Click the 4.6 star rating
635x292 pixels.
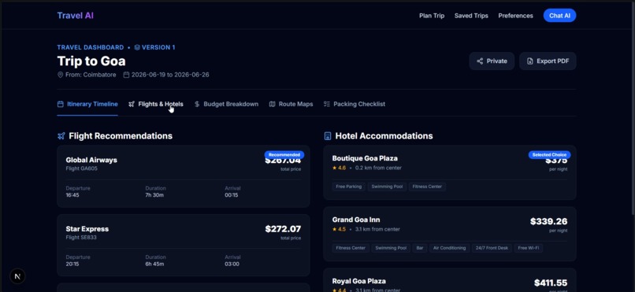pyautogui.click(x=339, y=168)
